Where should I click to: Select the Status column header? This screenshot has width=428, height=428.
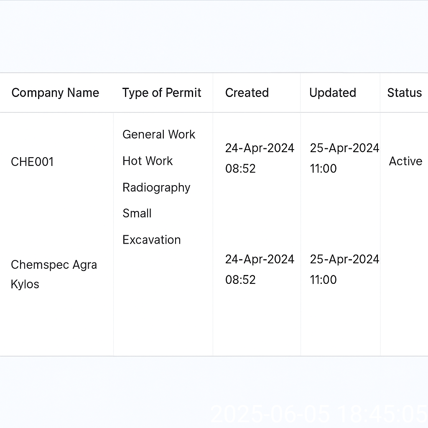point(404,93)
